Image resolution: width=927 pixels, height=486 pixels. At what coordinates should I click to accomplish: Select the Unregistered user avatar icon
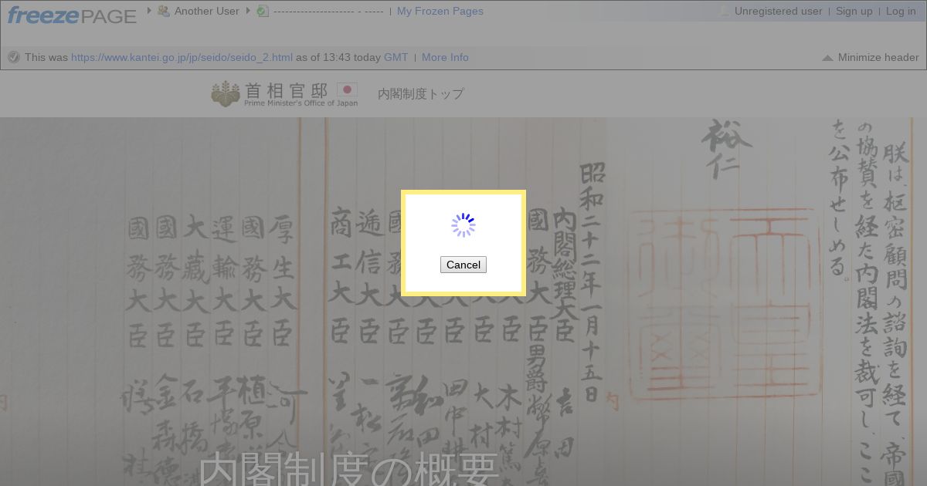725,11
